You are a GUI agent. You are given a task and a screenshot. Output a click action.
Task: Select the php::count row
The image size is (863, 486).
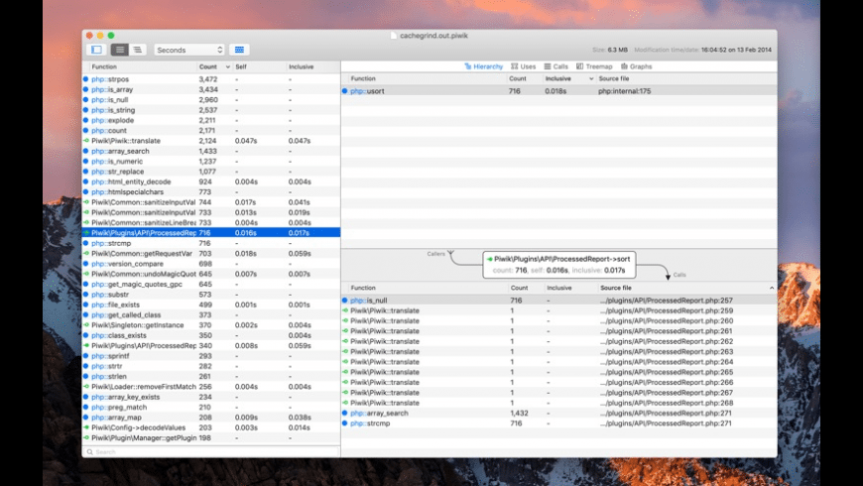pos(211,131)
